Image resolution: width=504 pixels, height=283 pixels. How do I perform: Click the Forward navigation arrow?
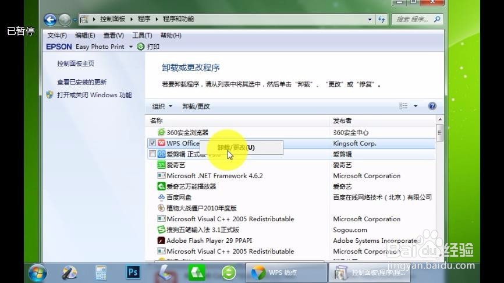65,20
